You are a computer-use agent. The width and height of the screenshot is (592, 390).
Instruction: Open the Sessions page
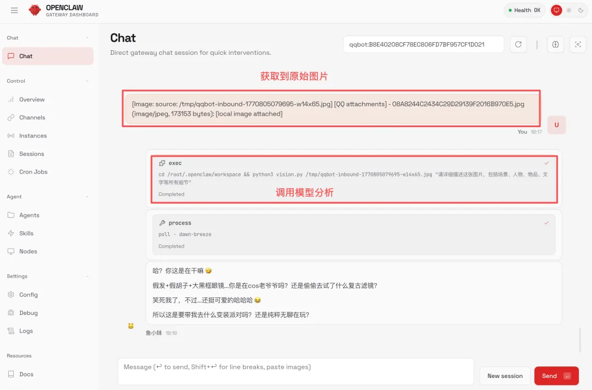coord(48,154)
